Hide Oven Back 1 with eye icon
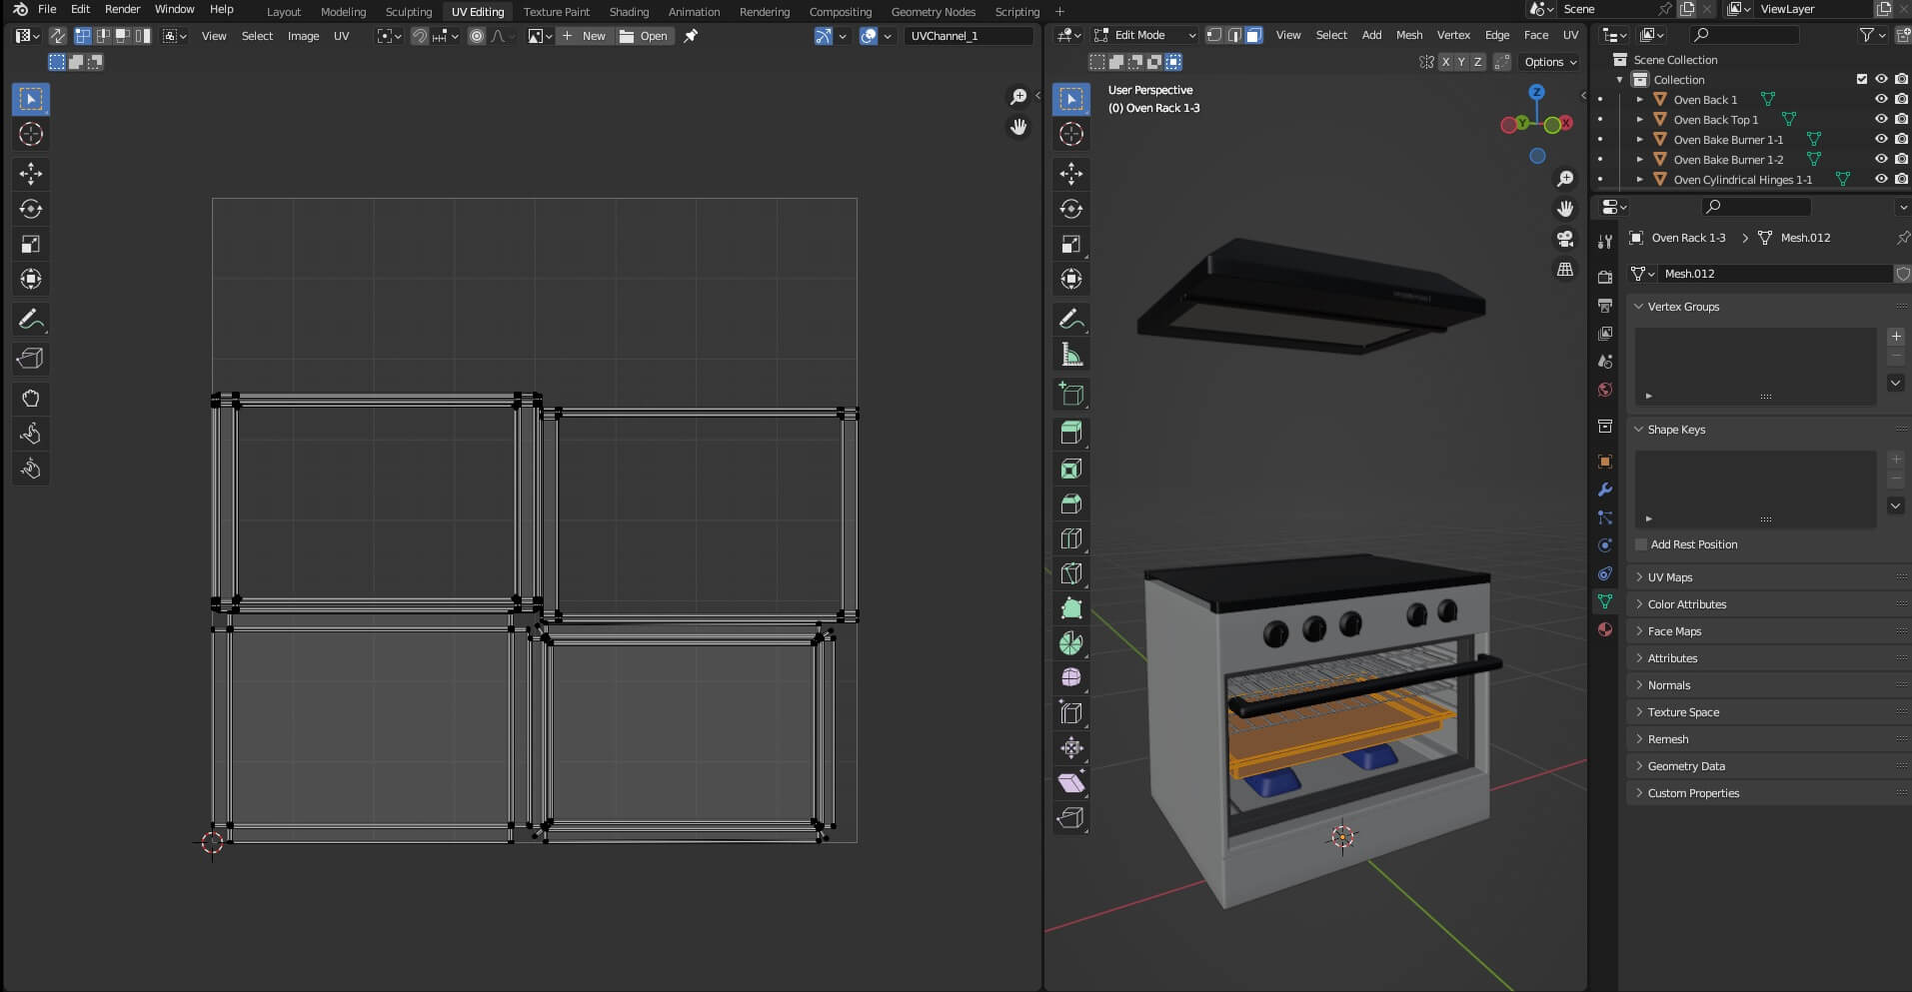This screenshot has height=992, width=1912. click(1880, 99)
